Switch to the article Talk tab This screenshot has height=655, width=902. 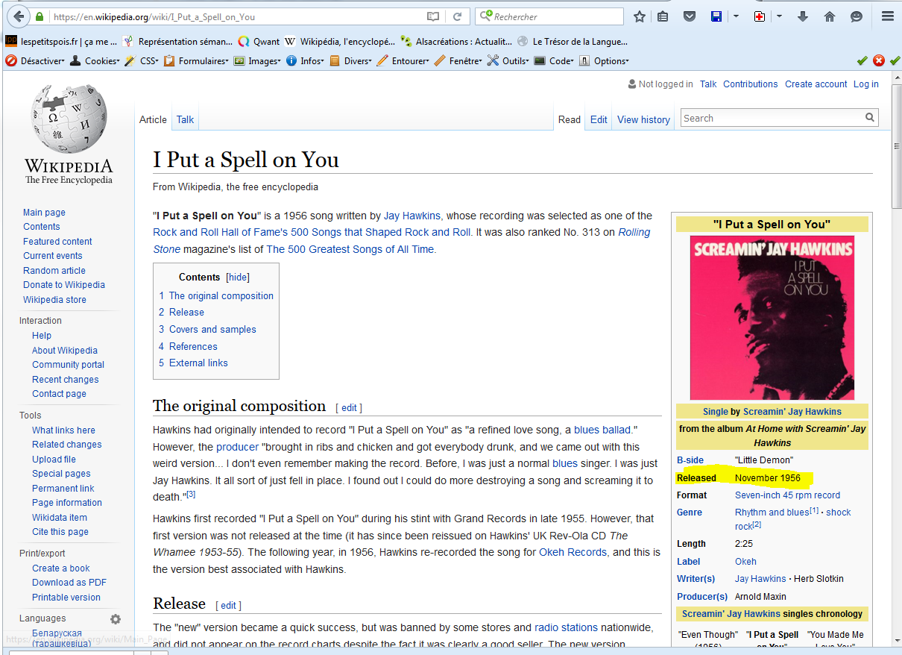185,119
